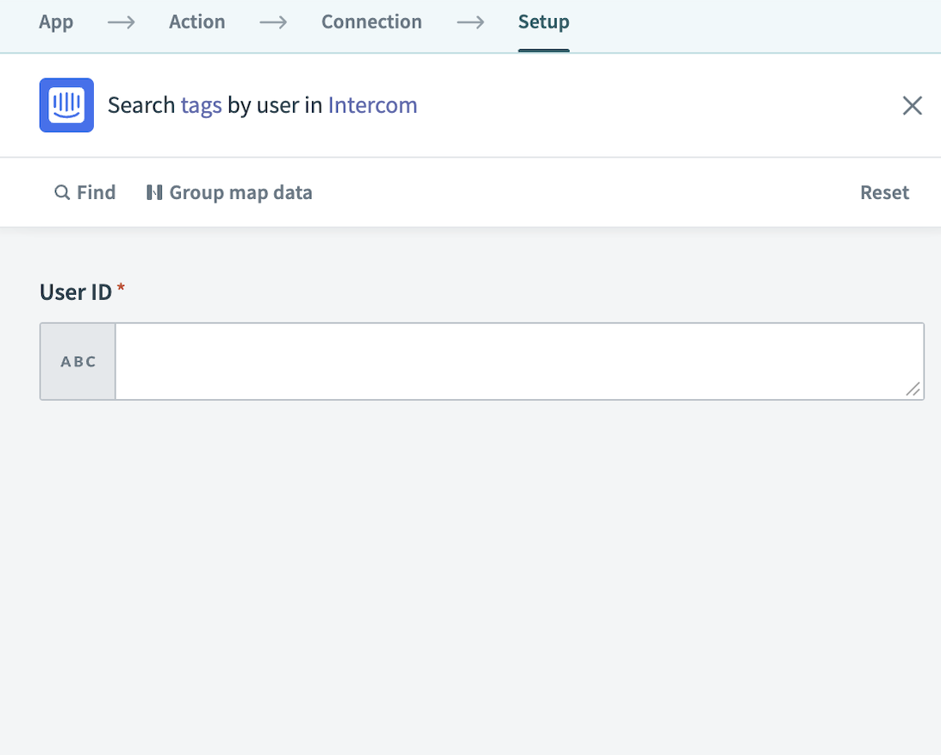Click the ABC text type indicator
The image size is (941, 755).
point(77,361)
